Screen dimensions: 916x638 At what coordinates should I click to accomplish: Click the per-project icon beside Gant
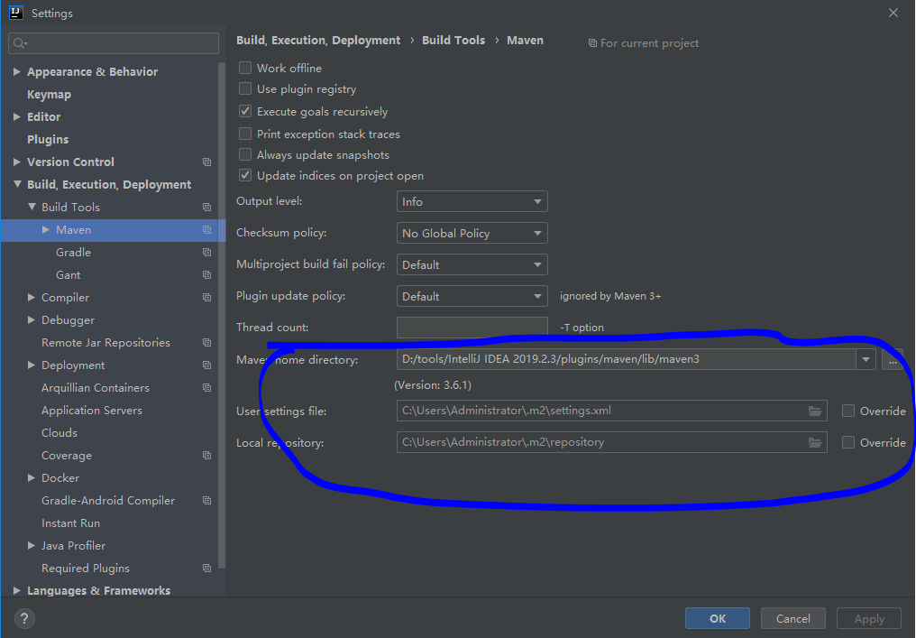point(206,275)
